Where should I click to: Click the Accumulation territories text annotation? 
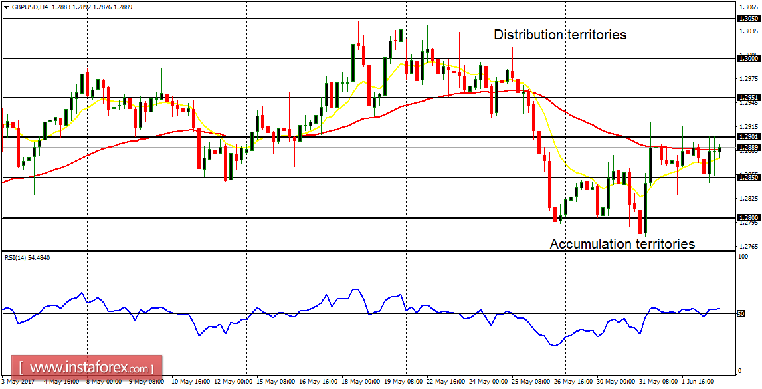pyautogui.click(x=622, y=244)
